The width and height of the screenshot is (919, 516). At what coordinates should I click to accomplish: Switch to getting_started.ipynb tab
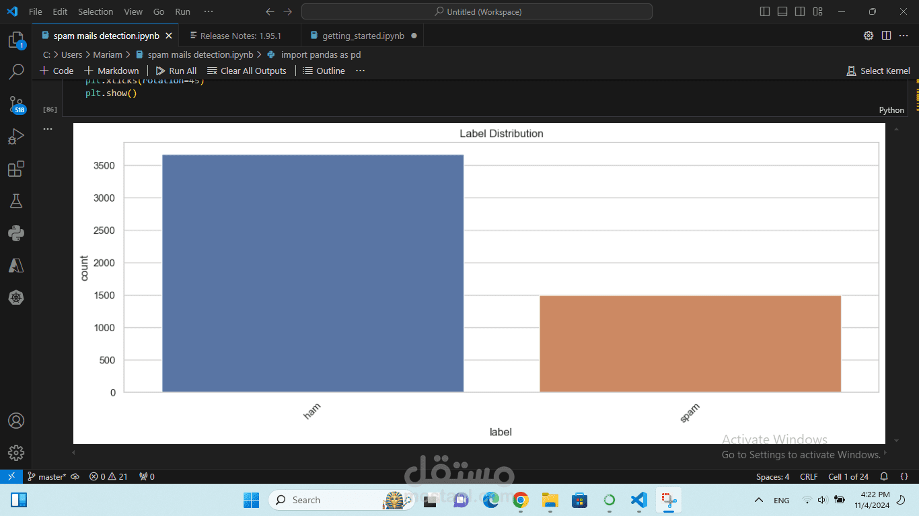click(x=363, y=36)
